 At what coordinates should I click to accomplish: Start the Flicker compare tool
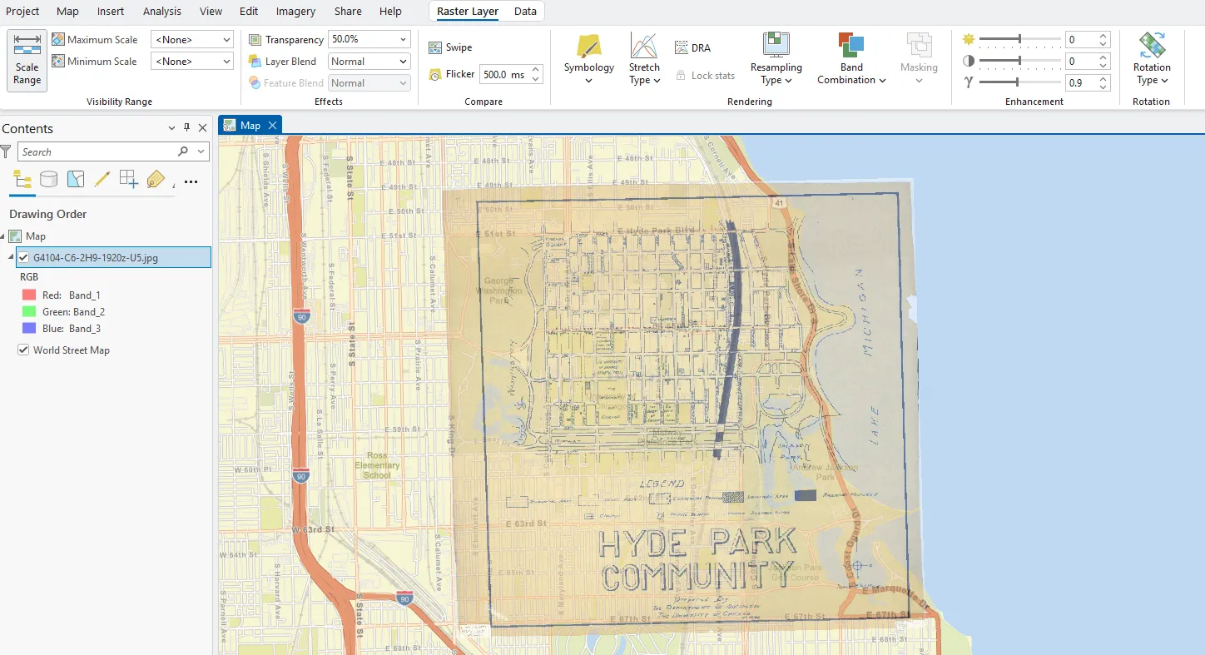point(452,74)
